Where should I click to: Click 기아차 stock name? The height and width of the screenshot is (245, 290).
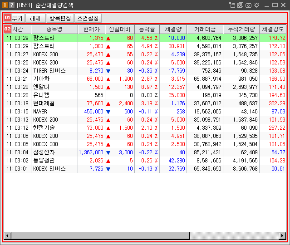pyautogui.click(x=41, y=79)
